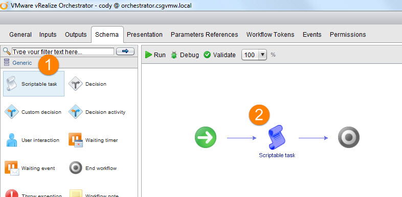Open the Outputs tab
402x197 pixels.
pyautogui.click(x=76, y=35)
